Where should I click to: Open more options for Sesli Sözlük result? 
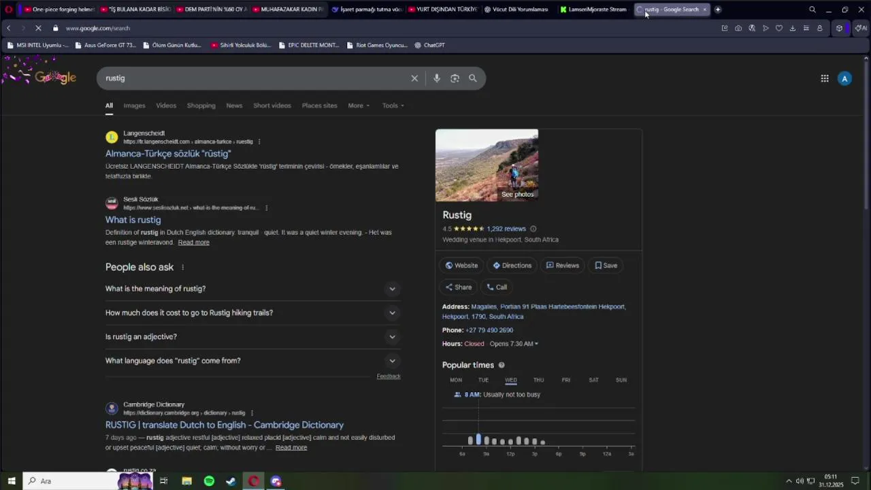pos(266,208)
